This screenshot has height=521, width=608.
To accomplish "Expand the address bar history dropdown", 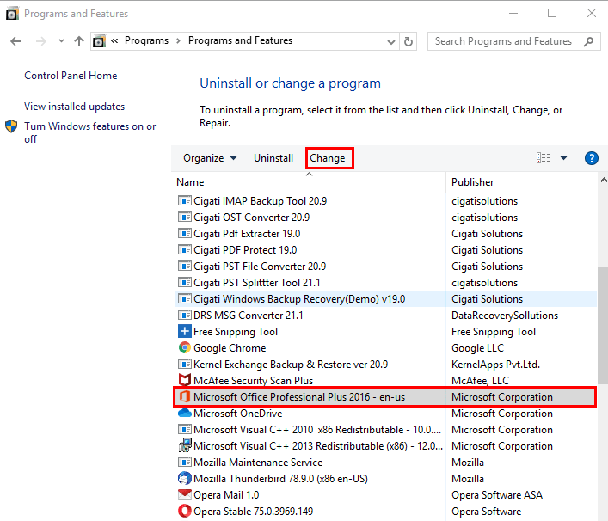I will pyautogui.click(x=391, y=41).
